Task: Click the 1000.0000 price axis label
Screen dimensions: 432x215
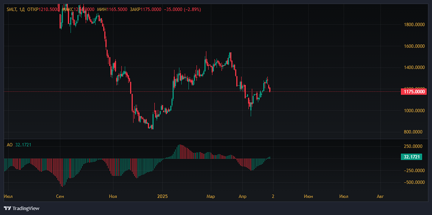Action: [x=414, y=111]
